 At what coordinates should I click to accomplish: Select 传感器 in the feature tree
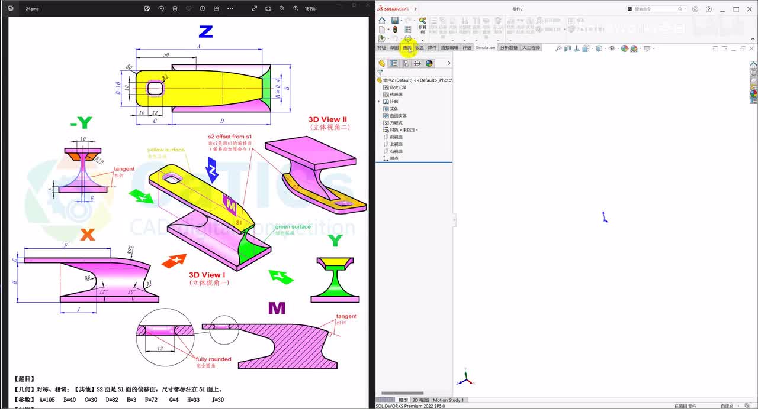coord(393,95)
